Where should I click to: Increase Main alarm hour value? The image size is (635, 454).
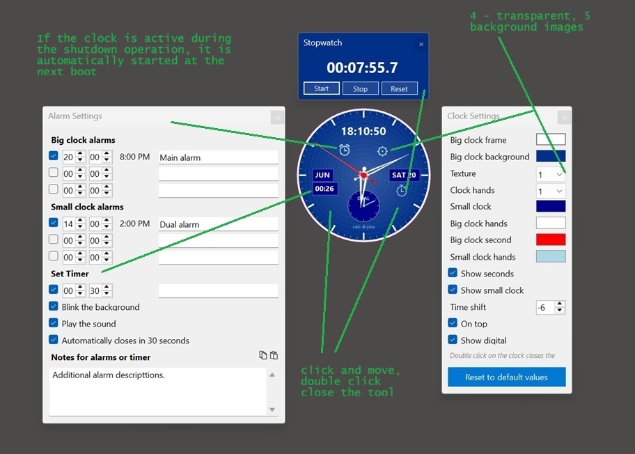[x=80, y=153]
